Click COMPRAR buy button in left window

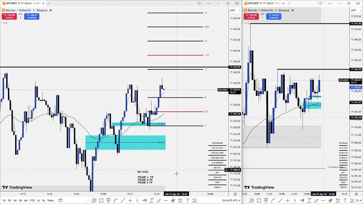(x=32, y=16)
